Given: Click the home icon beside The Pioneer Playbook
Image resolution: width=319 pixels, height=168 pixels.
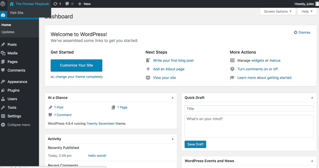Looking at the screenshot, I should (12, 4).
